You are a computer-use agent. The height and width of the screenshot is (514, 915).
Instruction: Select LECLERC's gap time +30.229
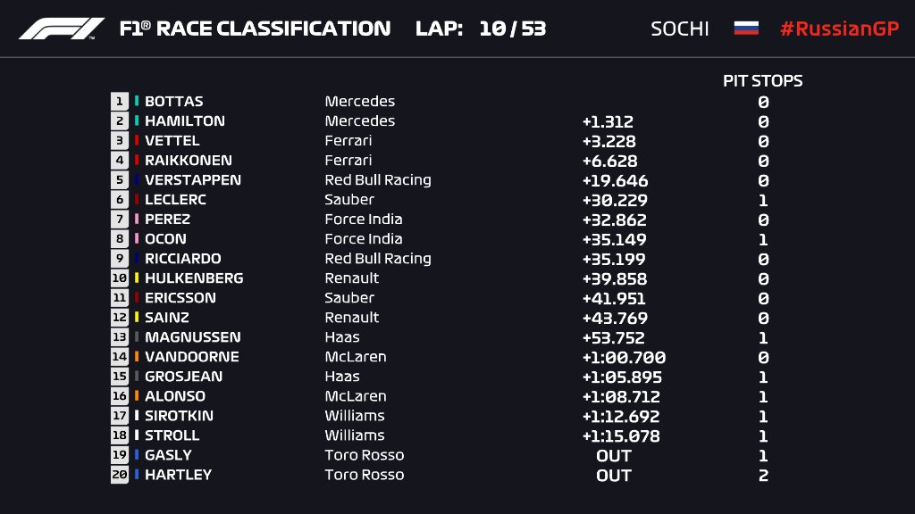615,201
